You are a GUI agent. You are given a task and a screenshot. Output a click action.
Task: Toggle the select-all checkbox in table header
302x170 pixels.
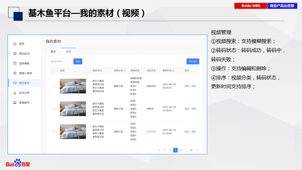(x=54, y=71)
